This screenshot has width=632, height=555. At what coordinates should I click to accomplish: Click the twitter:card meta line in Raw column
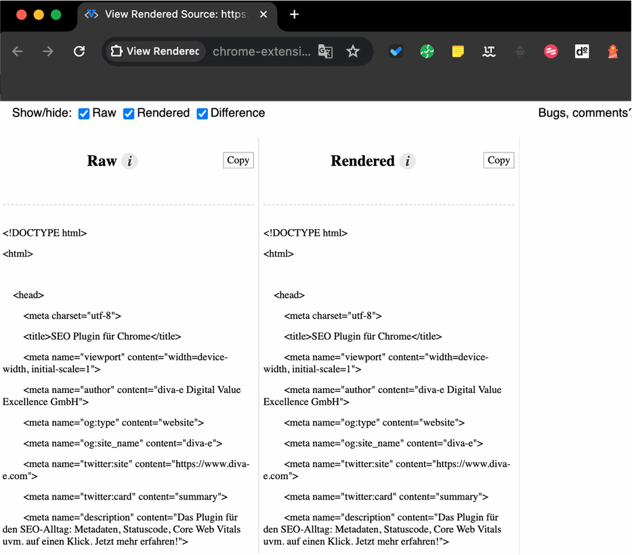[x=125, y=497]
